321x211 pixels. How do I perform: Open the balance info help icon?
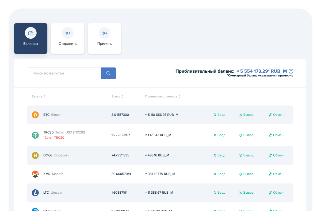point(291,71)
